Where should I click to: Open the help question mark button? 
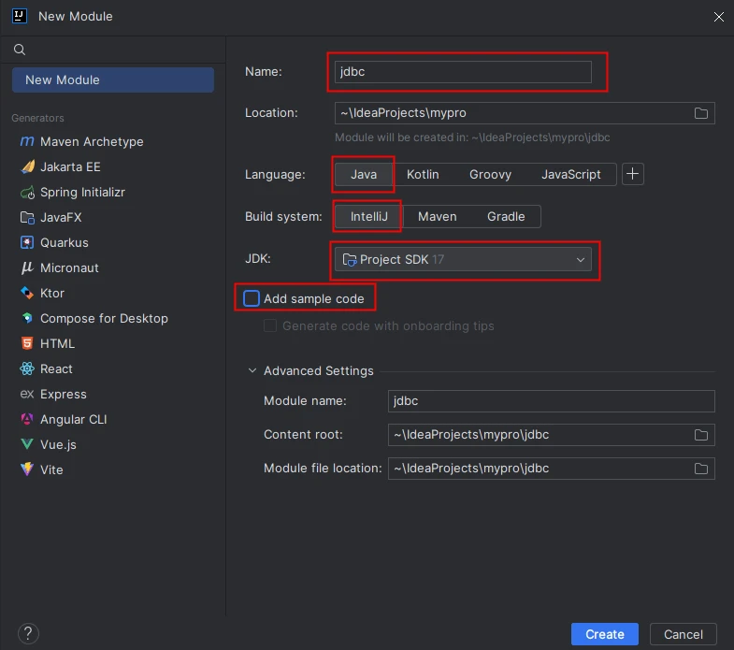click(28, 633)
